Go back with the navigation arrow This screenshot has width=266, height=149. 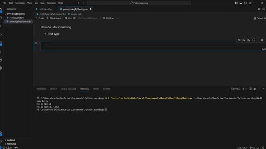(x=79, y=3)
